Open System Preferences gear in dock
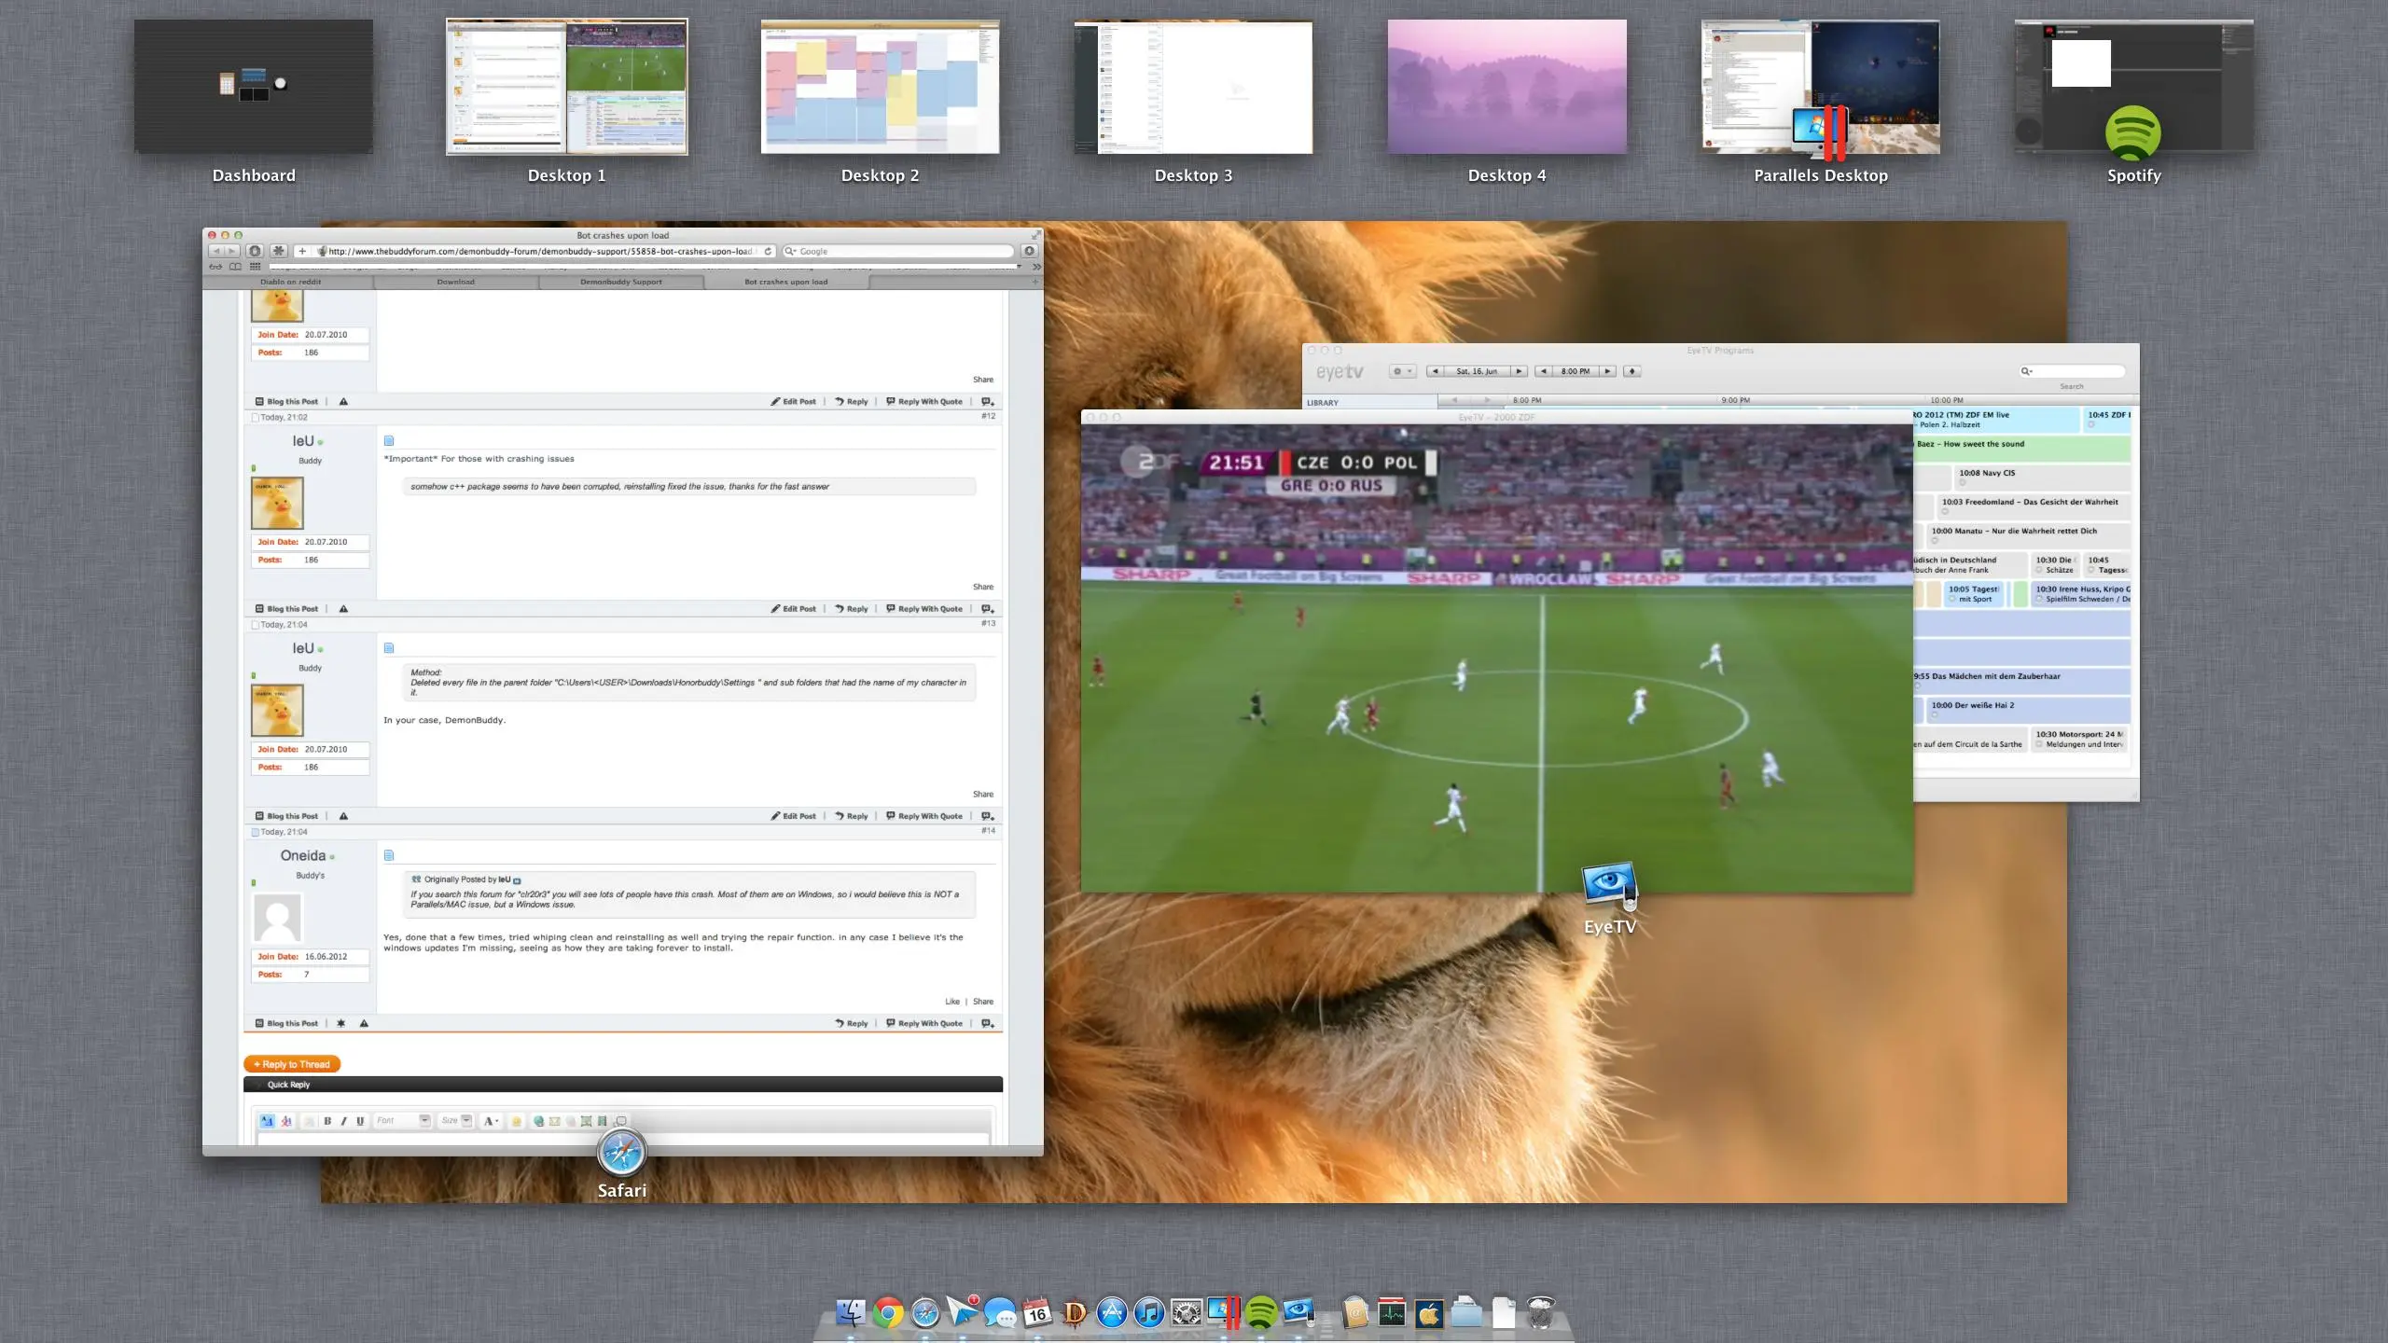 click(x=1187, y=1313)
